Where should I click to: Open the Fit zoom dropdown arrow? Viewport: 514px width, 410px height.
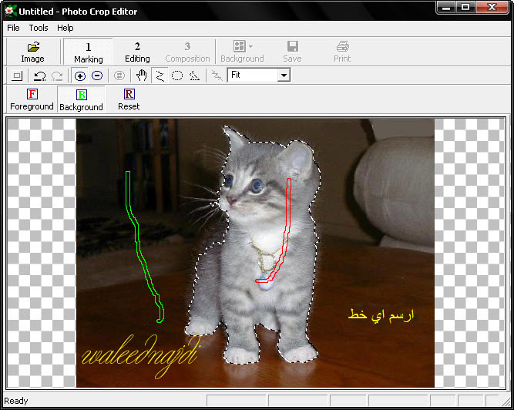coord(284,76)
